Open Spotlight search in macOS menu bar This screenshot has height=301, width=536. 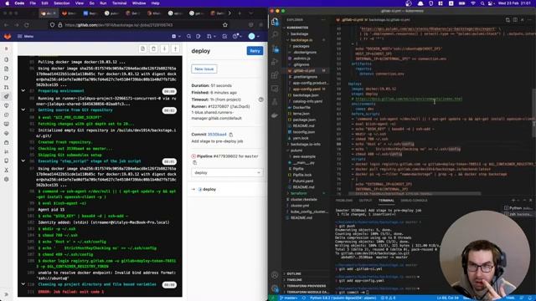482,3
